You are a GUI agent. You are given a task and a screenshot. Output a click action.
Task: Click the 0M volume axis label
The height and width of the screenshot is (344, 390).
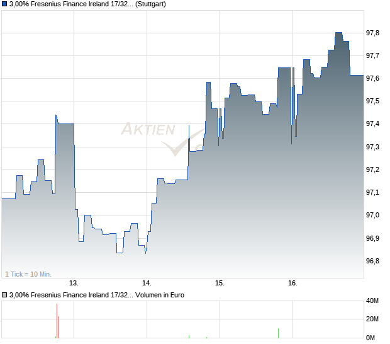pyautogui.click(x=370, y=338)
